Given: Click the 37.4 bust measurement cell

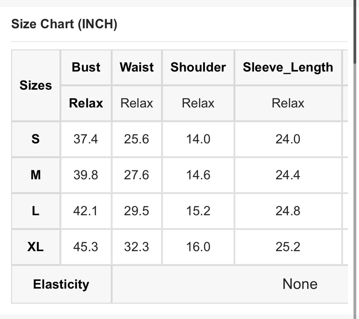Looking at the screenshot, I should [x=86, y=139].
